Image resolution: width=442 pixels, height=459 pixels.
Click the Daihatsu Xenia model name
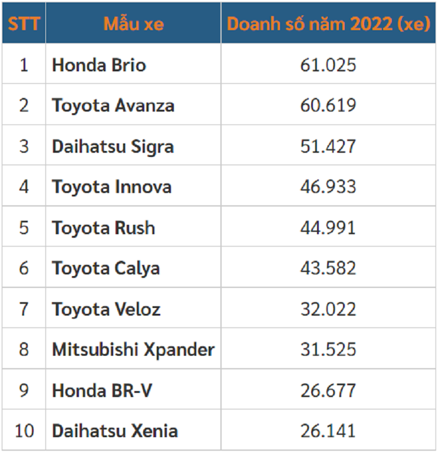tap(115, 431)
